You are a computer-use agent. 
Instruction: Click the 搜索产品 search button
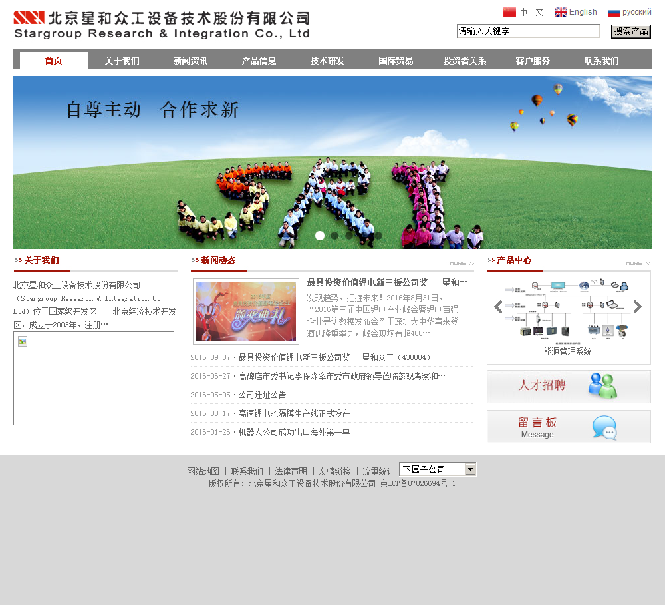click(630, 31)
